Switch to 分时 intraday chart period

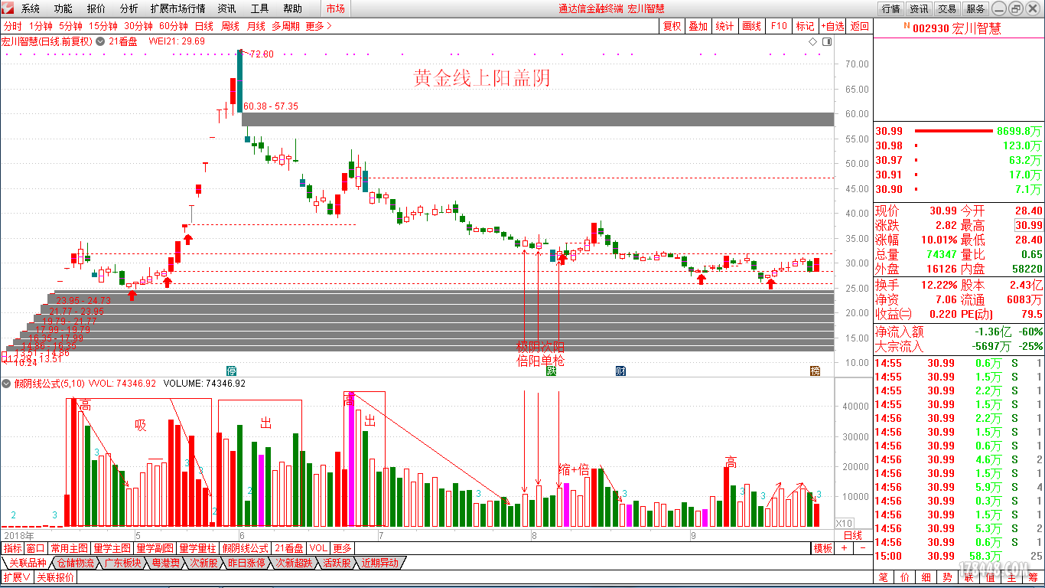(13, 26)
